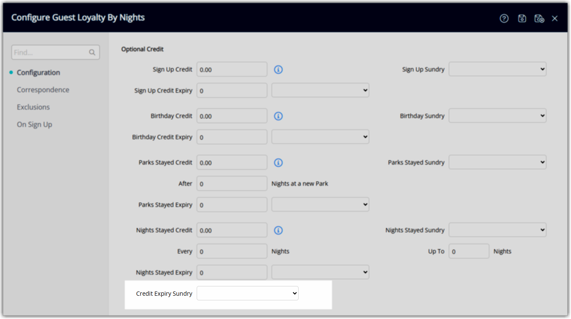Click the Birthday Credit amount field

(x=232, y=116)
